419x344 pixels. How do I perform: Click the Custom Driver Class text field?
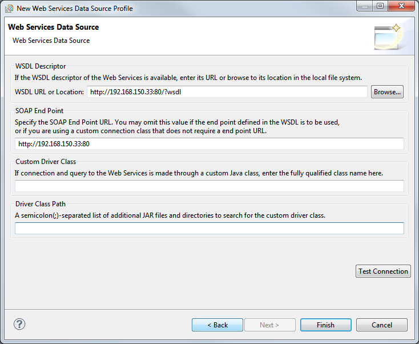[210, 186]
